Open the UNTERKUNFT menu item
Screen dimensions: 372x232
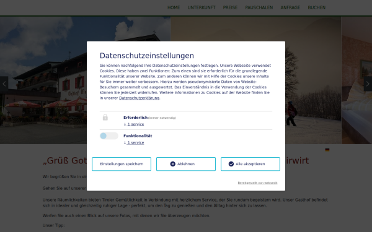coord(201,7)
